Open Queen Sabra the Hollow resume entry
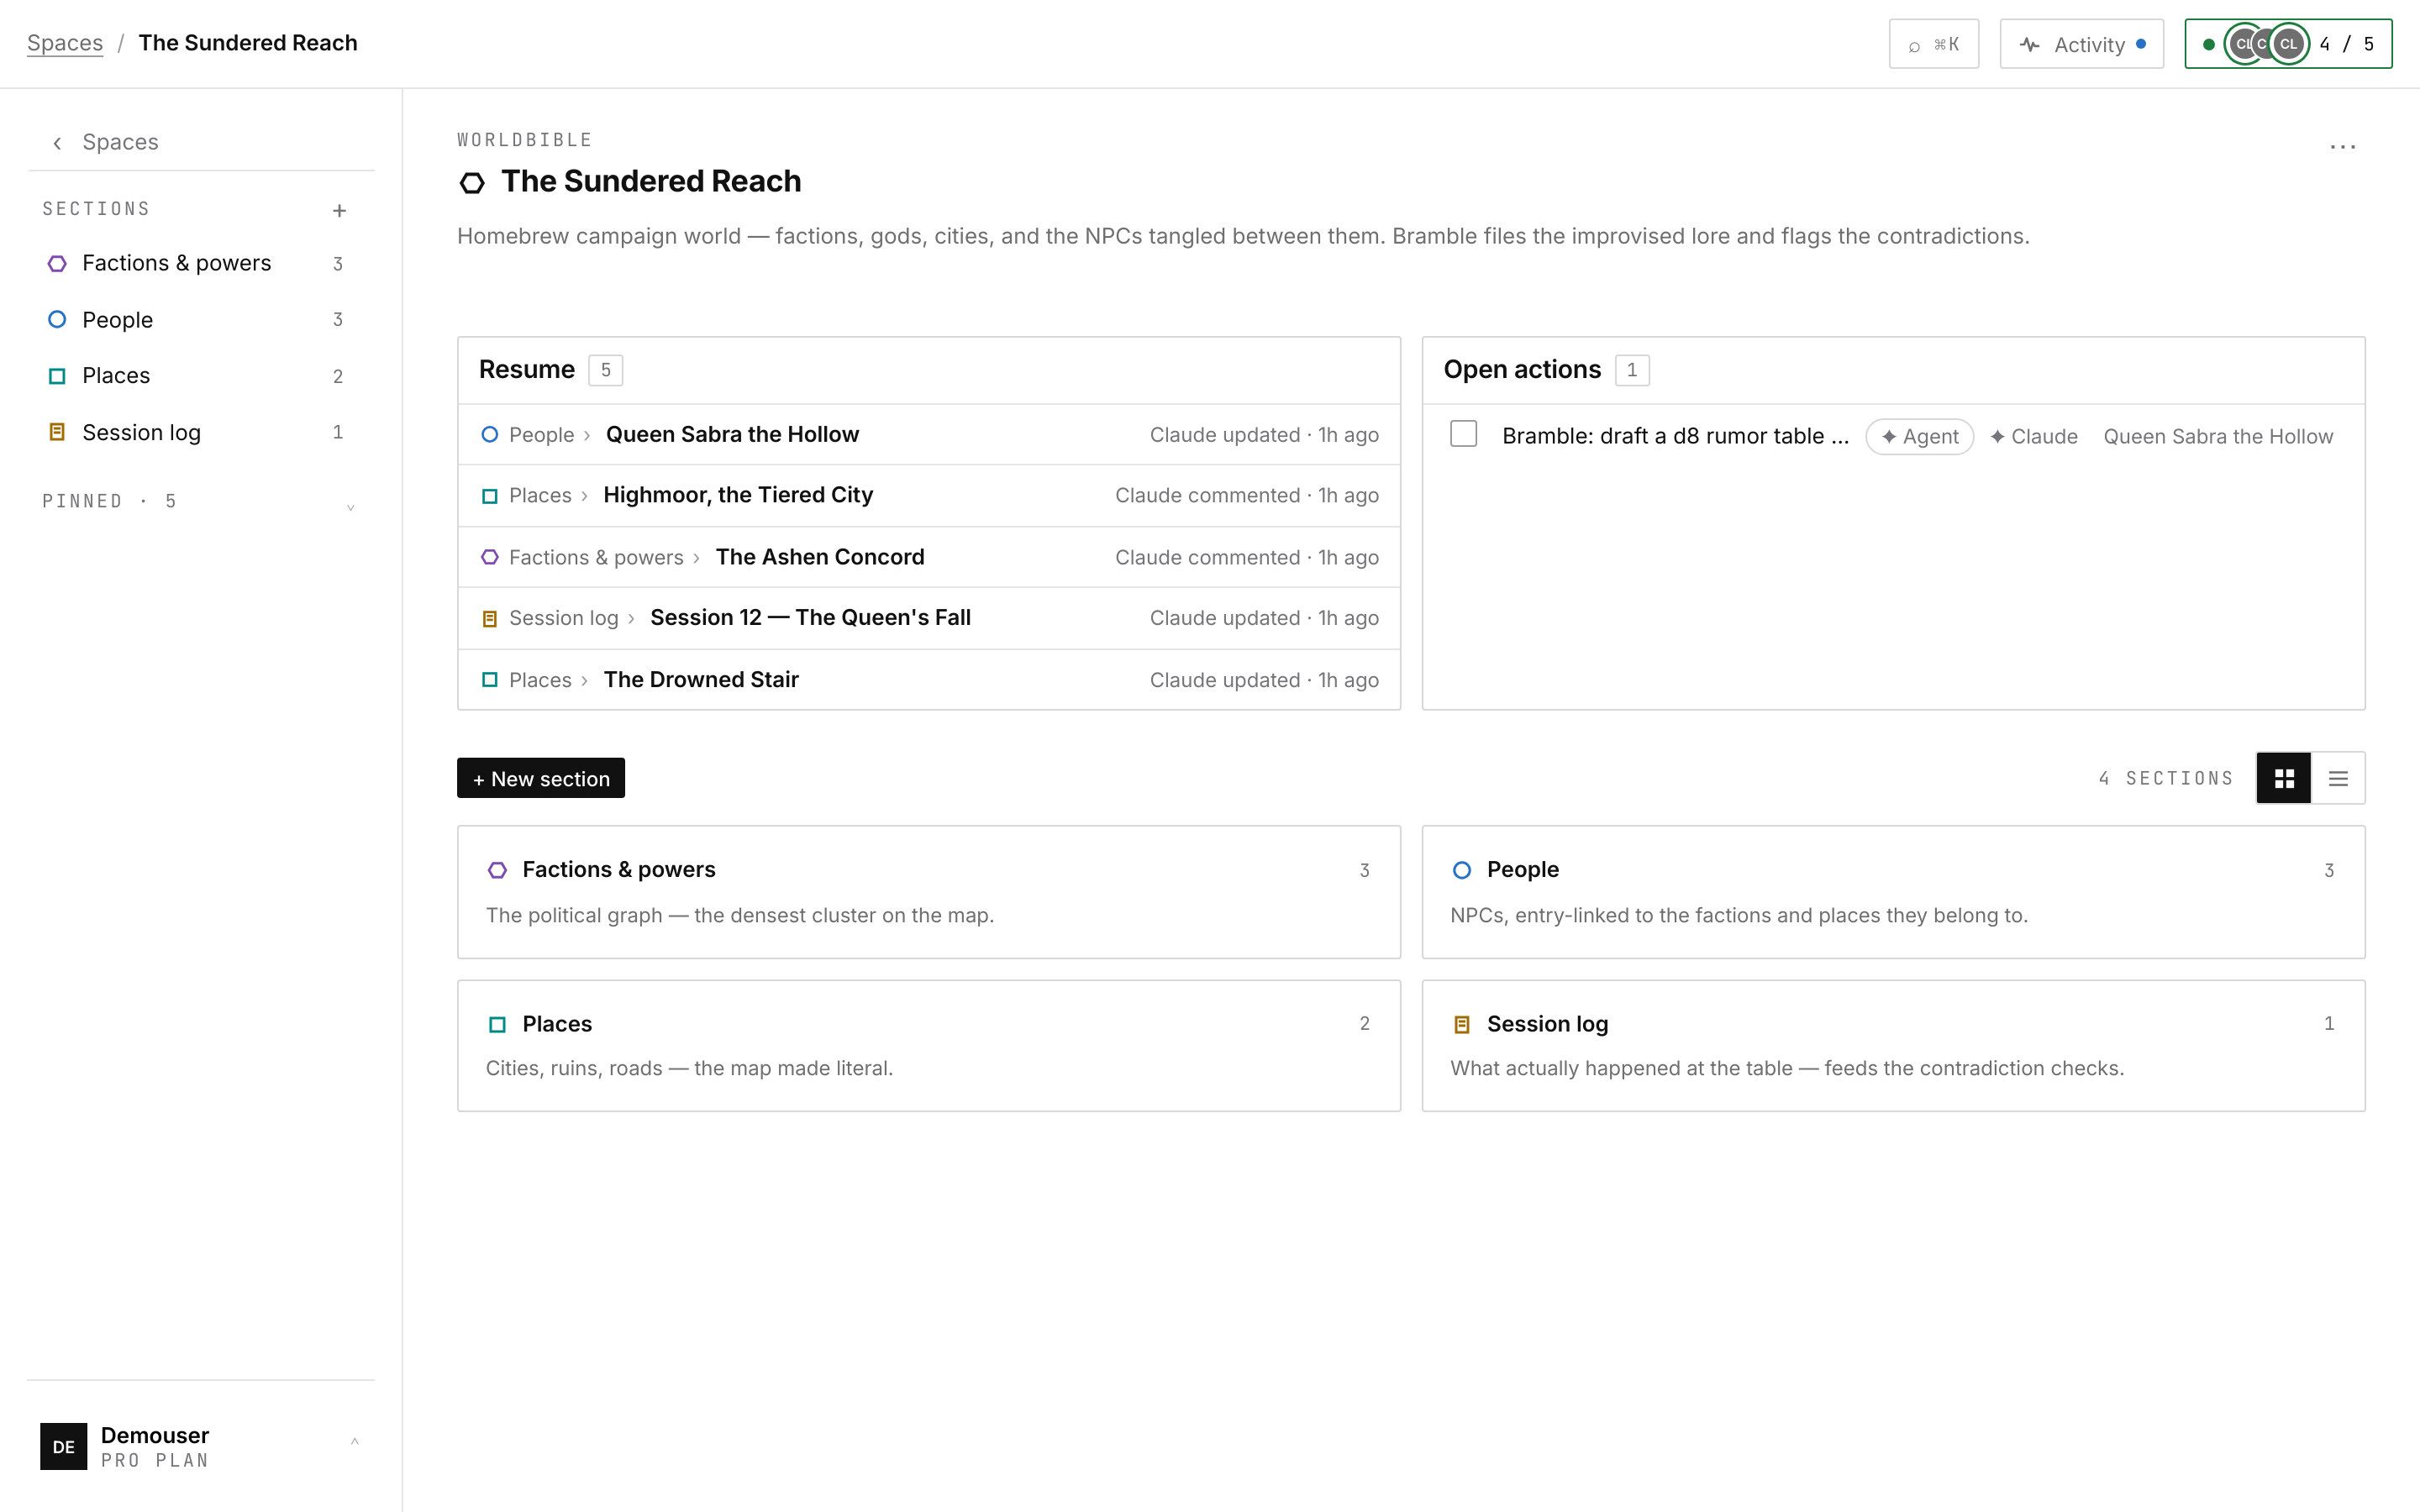 pos(928,434)
